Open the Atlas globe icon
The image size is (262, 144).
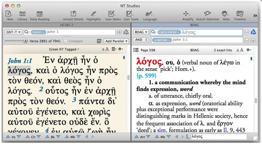pos(225,14)
